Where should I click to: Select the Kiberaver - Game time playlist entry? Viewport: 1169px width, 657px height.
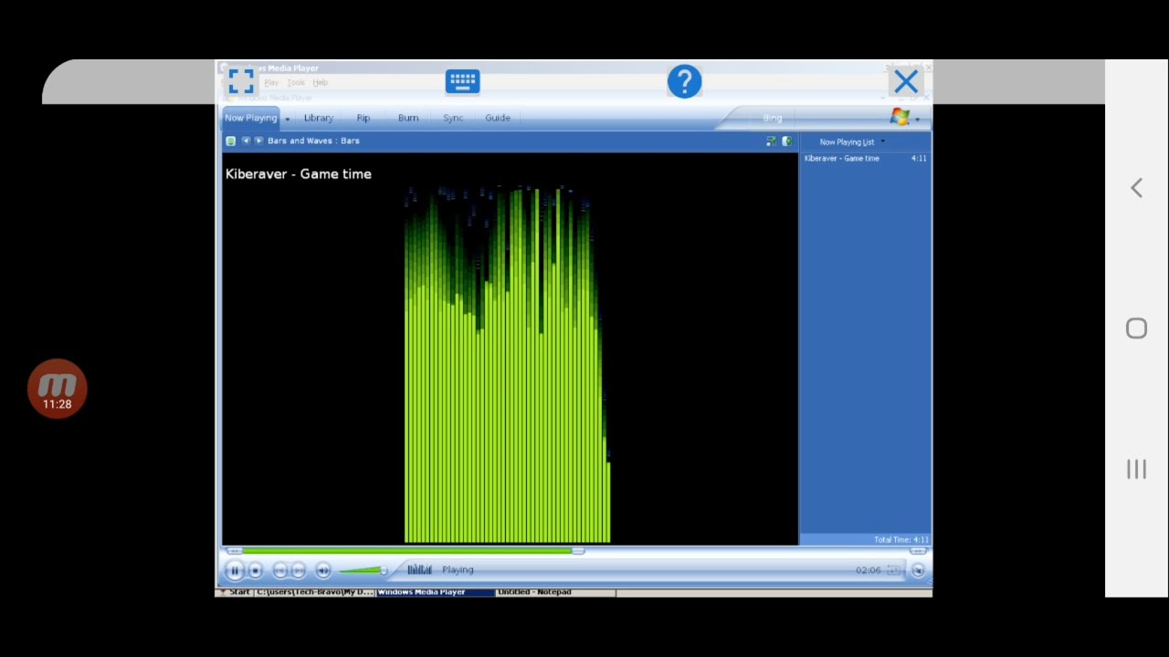(865, 158)
